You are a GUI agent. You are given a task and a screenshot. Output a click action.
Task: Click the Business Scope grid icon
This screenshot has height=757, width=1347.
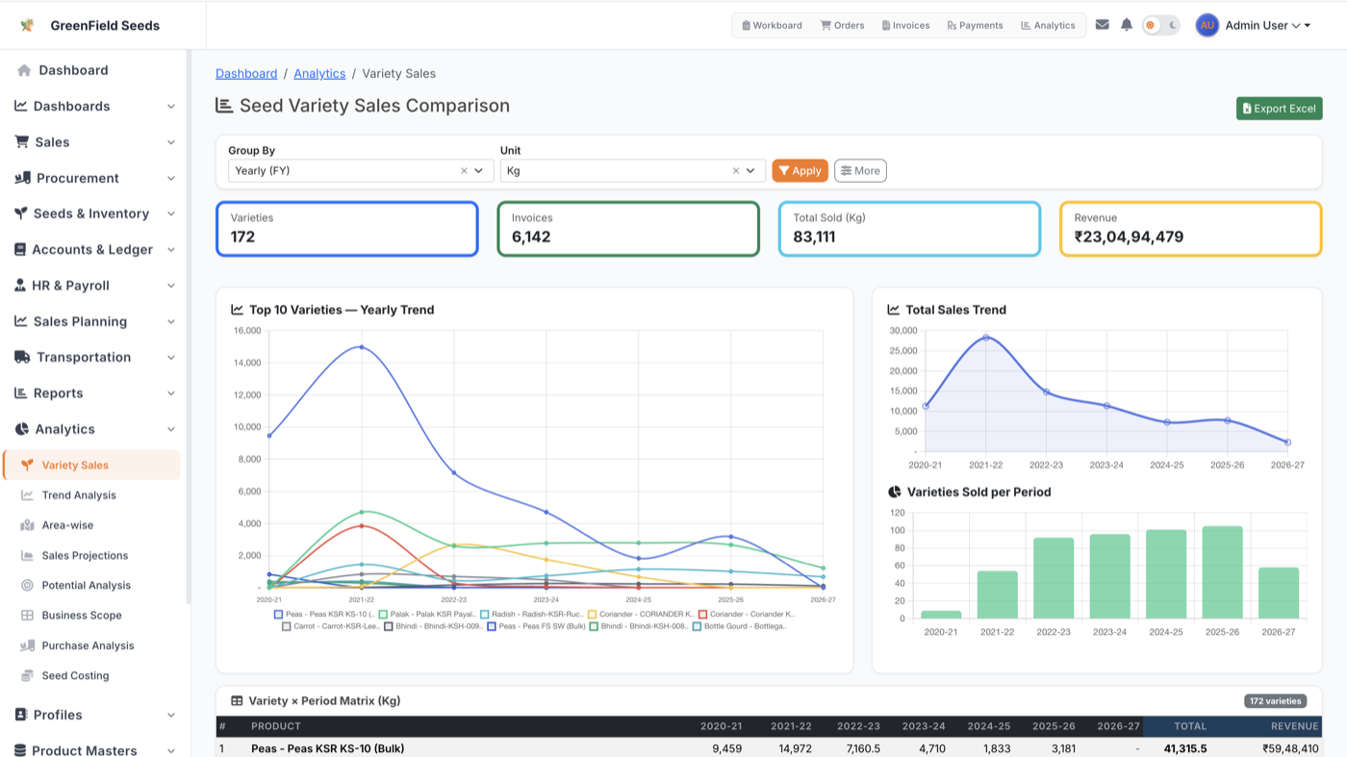coord(27,616)
